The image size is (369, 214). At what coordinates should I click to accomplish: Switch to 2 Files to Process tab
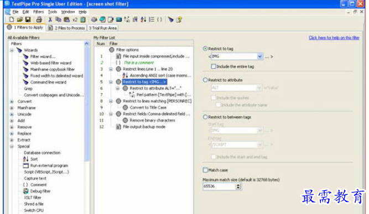pos(66,28)
